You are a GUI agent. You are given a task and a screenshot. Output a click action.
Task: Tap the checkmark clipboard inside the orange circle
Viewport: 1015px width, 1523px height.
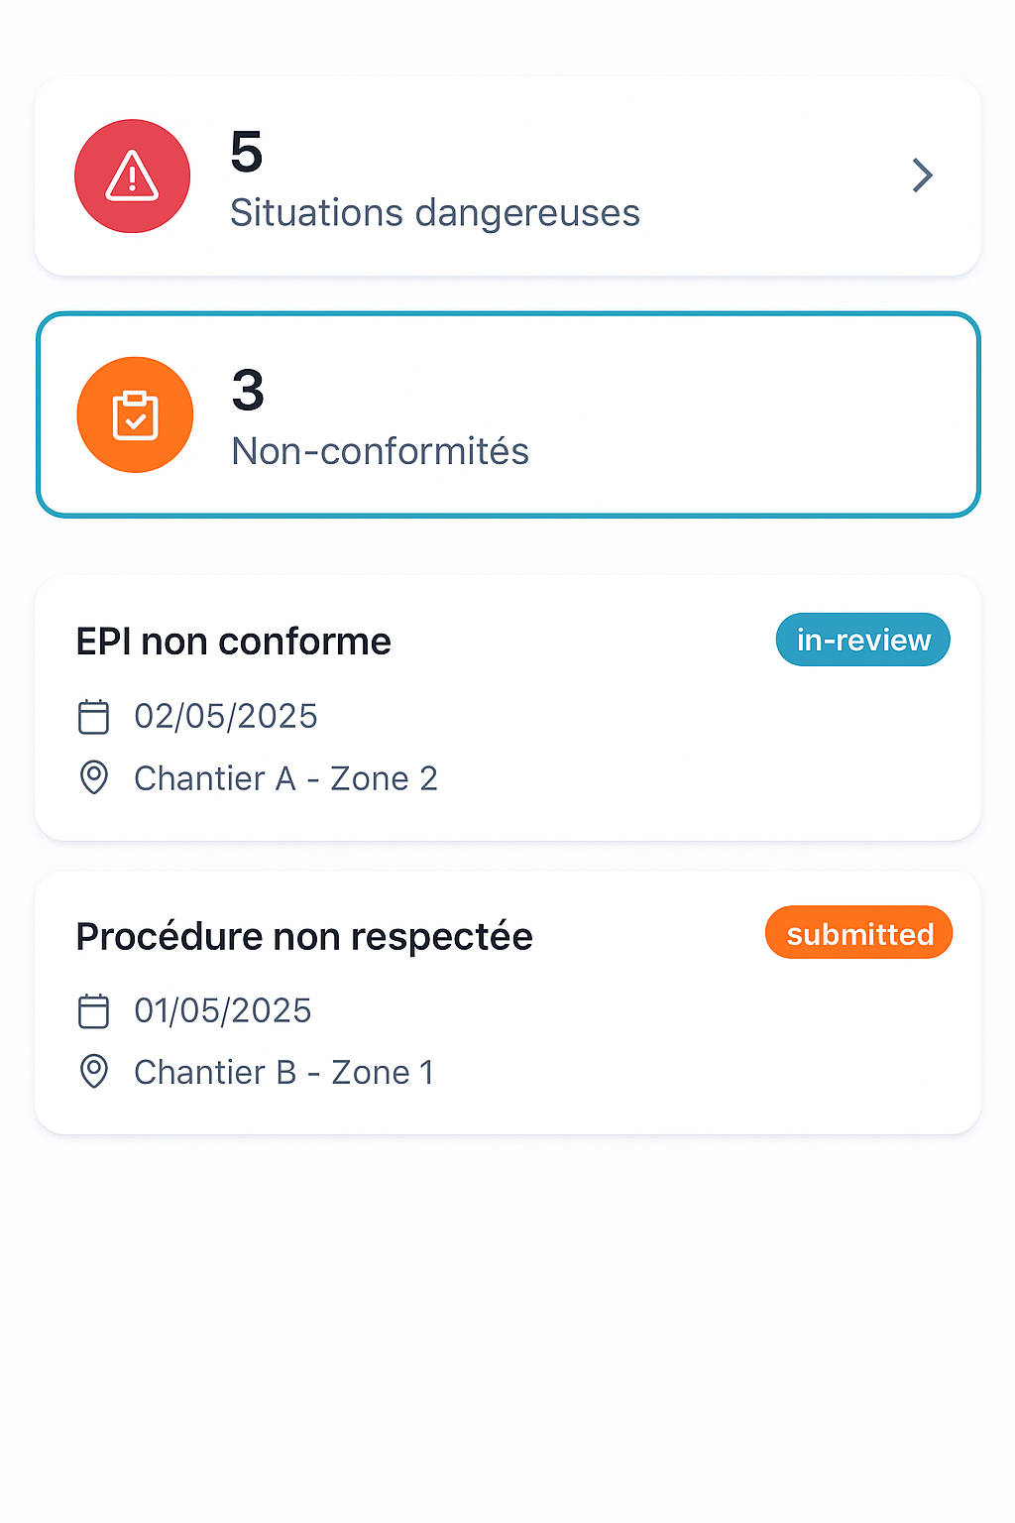pos(135,415)
